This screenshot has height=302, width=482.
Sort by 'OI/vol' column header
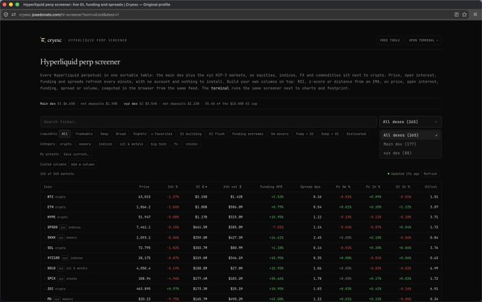click(431, 187)
